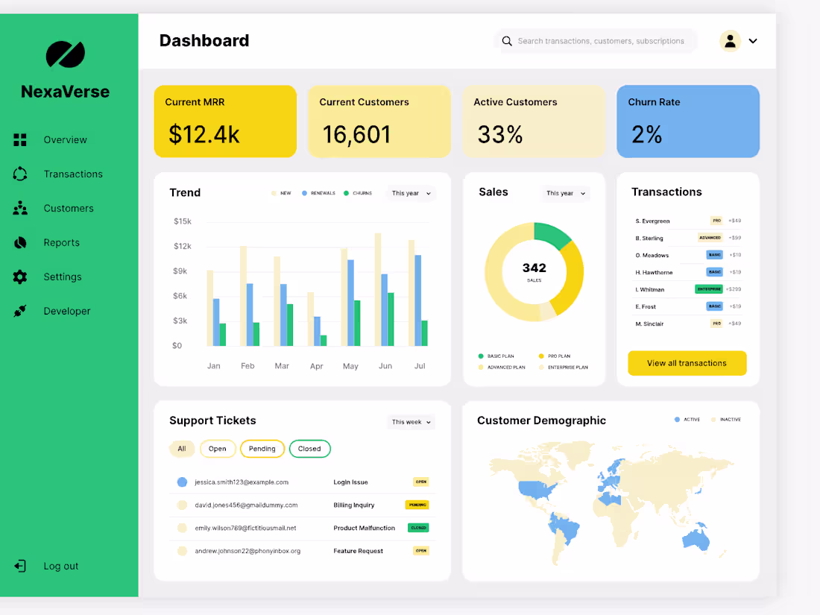Screen dimensions: 820x615
Task: Click the Sales donut chart center
Action: click(x=534, y=271)
